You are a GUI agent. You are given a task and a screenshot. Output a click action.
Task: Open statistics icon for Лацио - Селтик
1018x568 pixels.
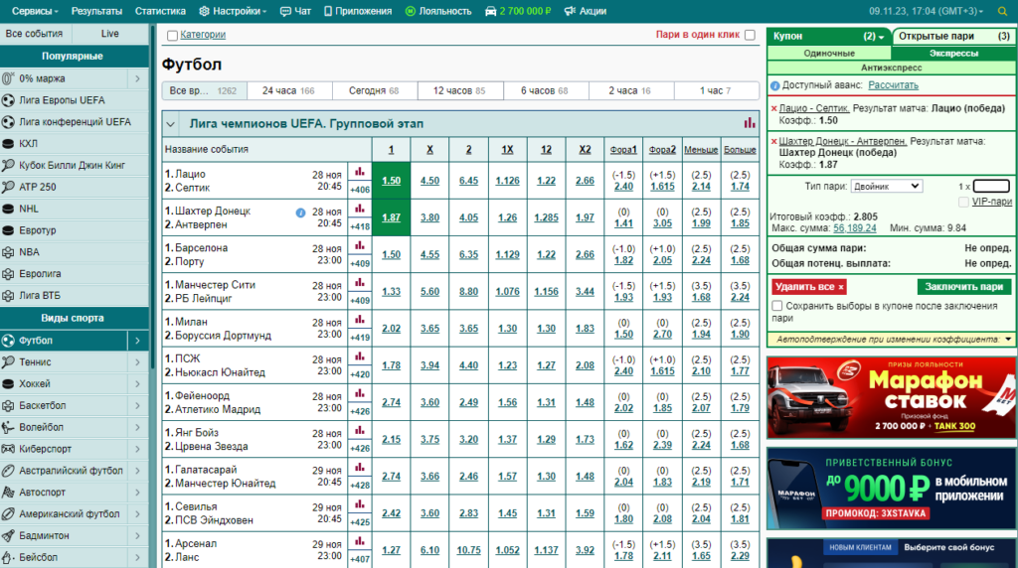(360, 172)
